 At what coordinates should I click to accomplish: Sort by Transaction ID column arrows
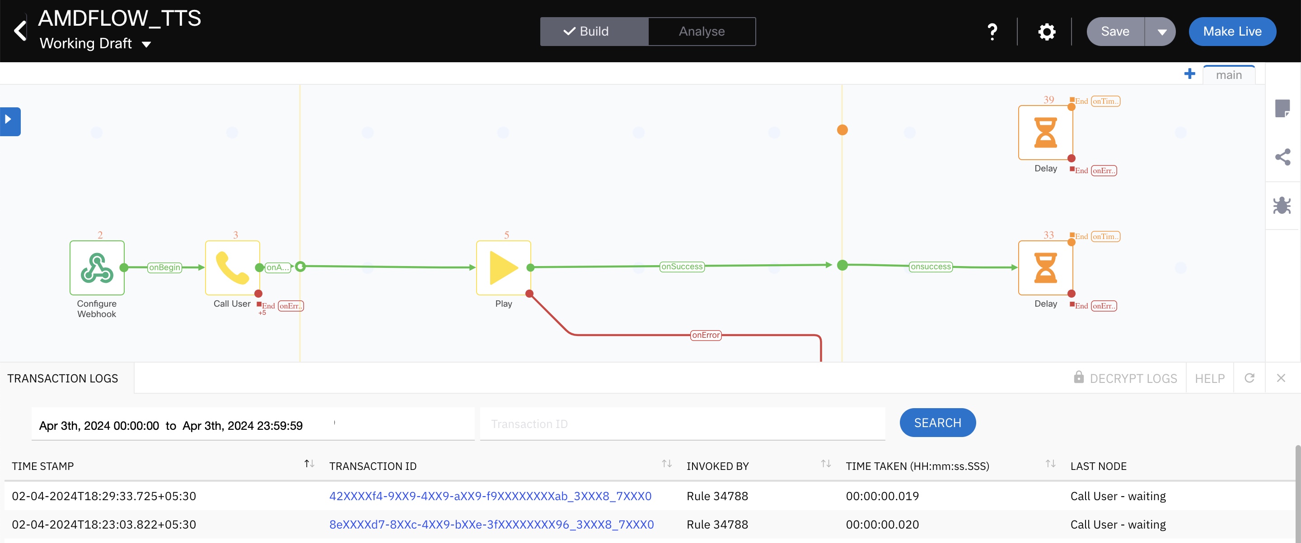tap(667, 463)
